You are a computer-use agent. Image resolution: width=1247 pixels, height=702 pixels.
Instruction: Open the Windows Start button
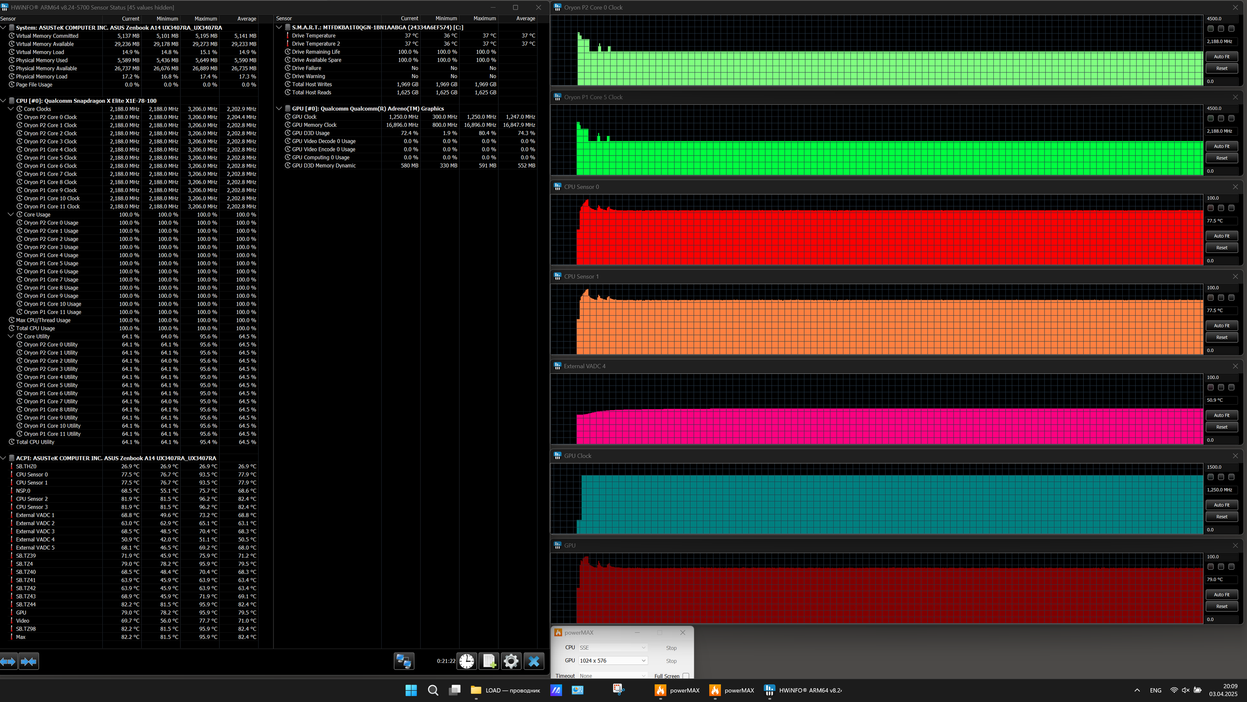point(411,690)
